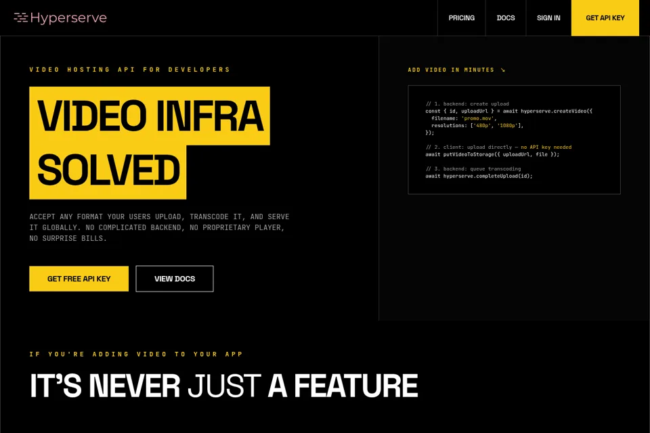Click the 'await hyperserve.completeUpload(id);' line
Screen dimensions: 650x433
click(x=479, y=176)
